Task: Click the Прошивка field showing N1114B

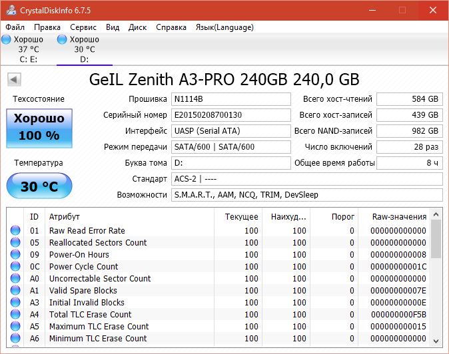Action: (230, 99)
